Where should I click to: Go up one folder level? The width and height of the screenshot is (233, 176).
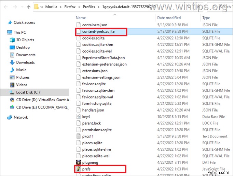[29, 7]
